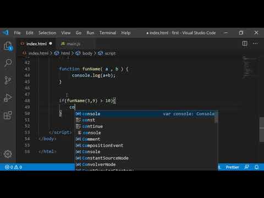This screenshot has height=198, width=264.
Task: Click the errors and warnings status indicator
Action: coord(13,167)
